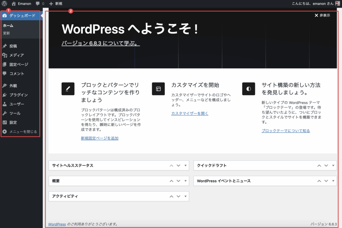Expand the クイックドラフト widget options arrow

(333, 165)
